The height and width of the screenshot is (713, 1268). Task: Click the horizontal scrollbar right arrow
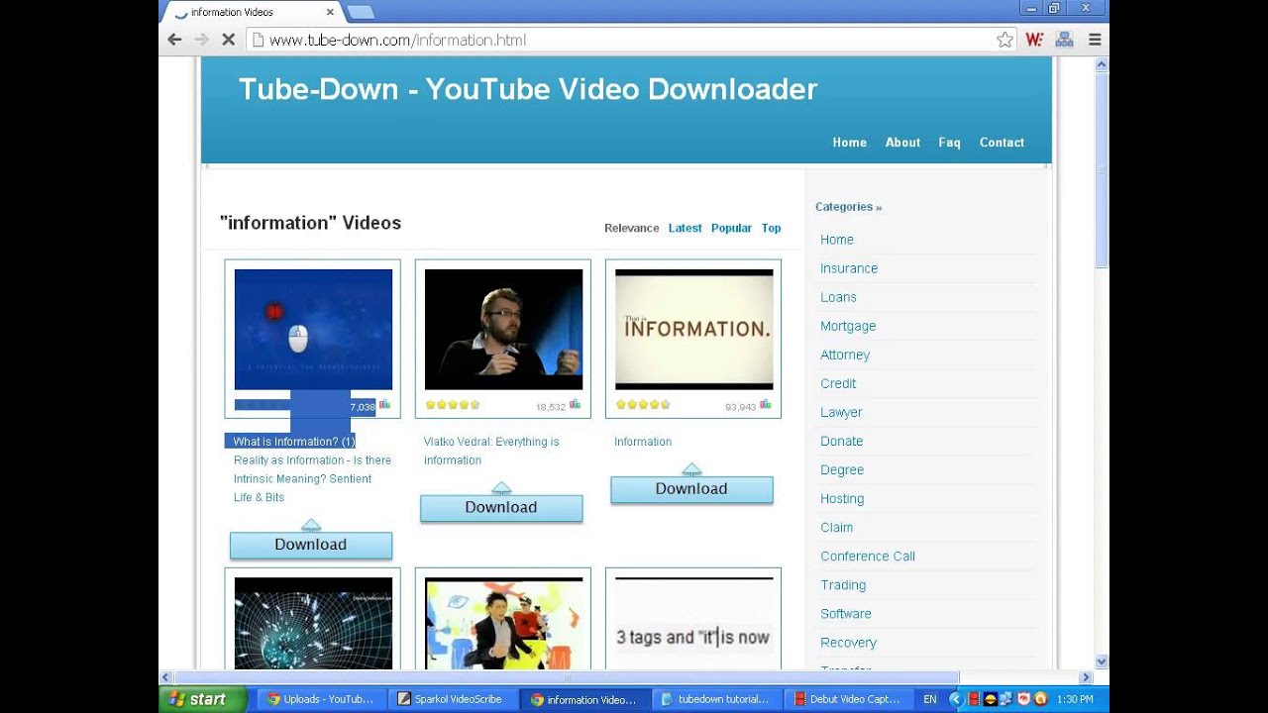[x=1086, y=677]
